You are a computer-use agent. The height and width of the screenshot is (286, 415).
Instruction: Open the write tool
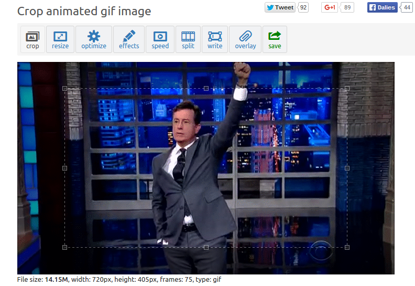pos(215,39)
